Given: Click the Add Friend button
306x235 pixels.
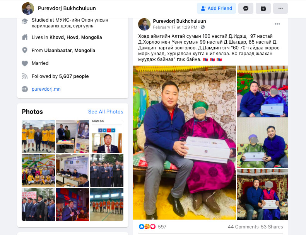Looking at the screenshot, I should click(x=216, y=8).
